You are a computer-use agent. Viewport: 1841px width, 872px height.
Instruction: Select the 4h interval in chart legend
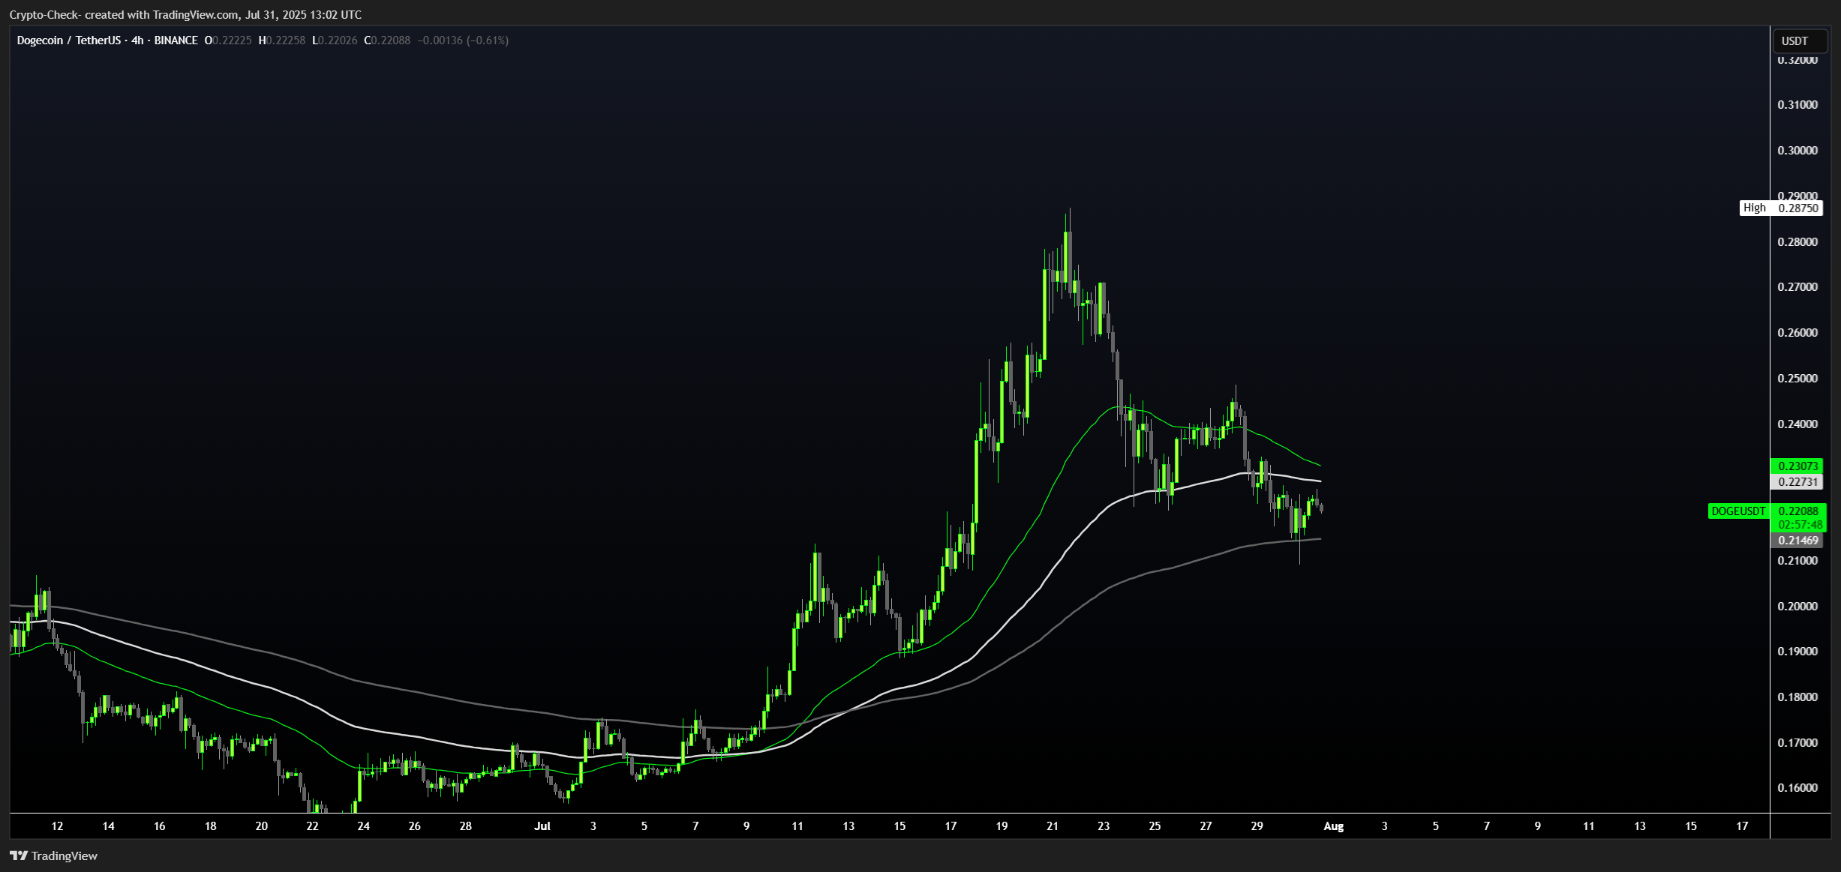(x=137, y=40)
